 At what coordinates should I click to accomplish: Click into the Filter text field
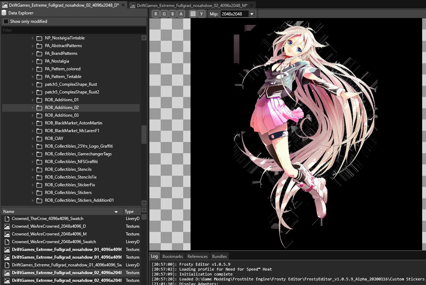(74, 30)
